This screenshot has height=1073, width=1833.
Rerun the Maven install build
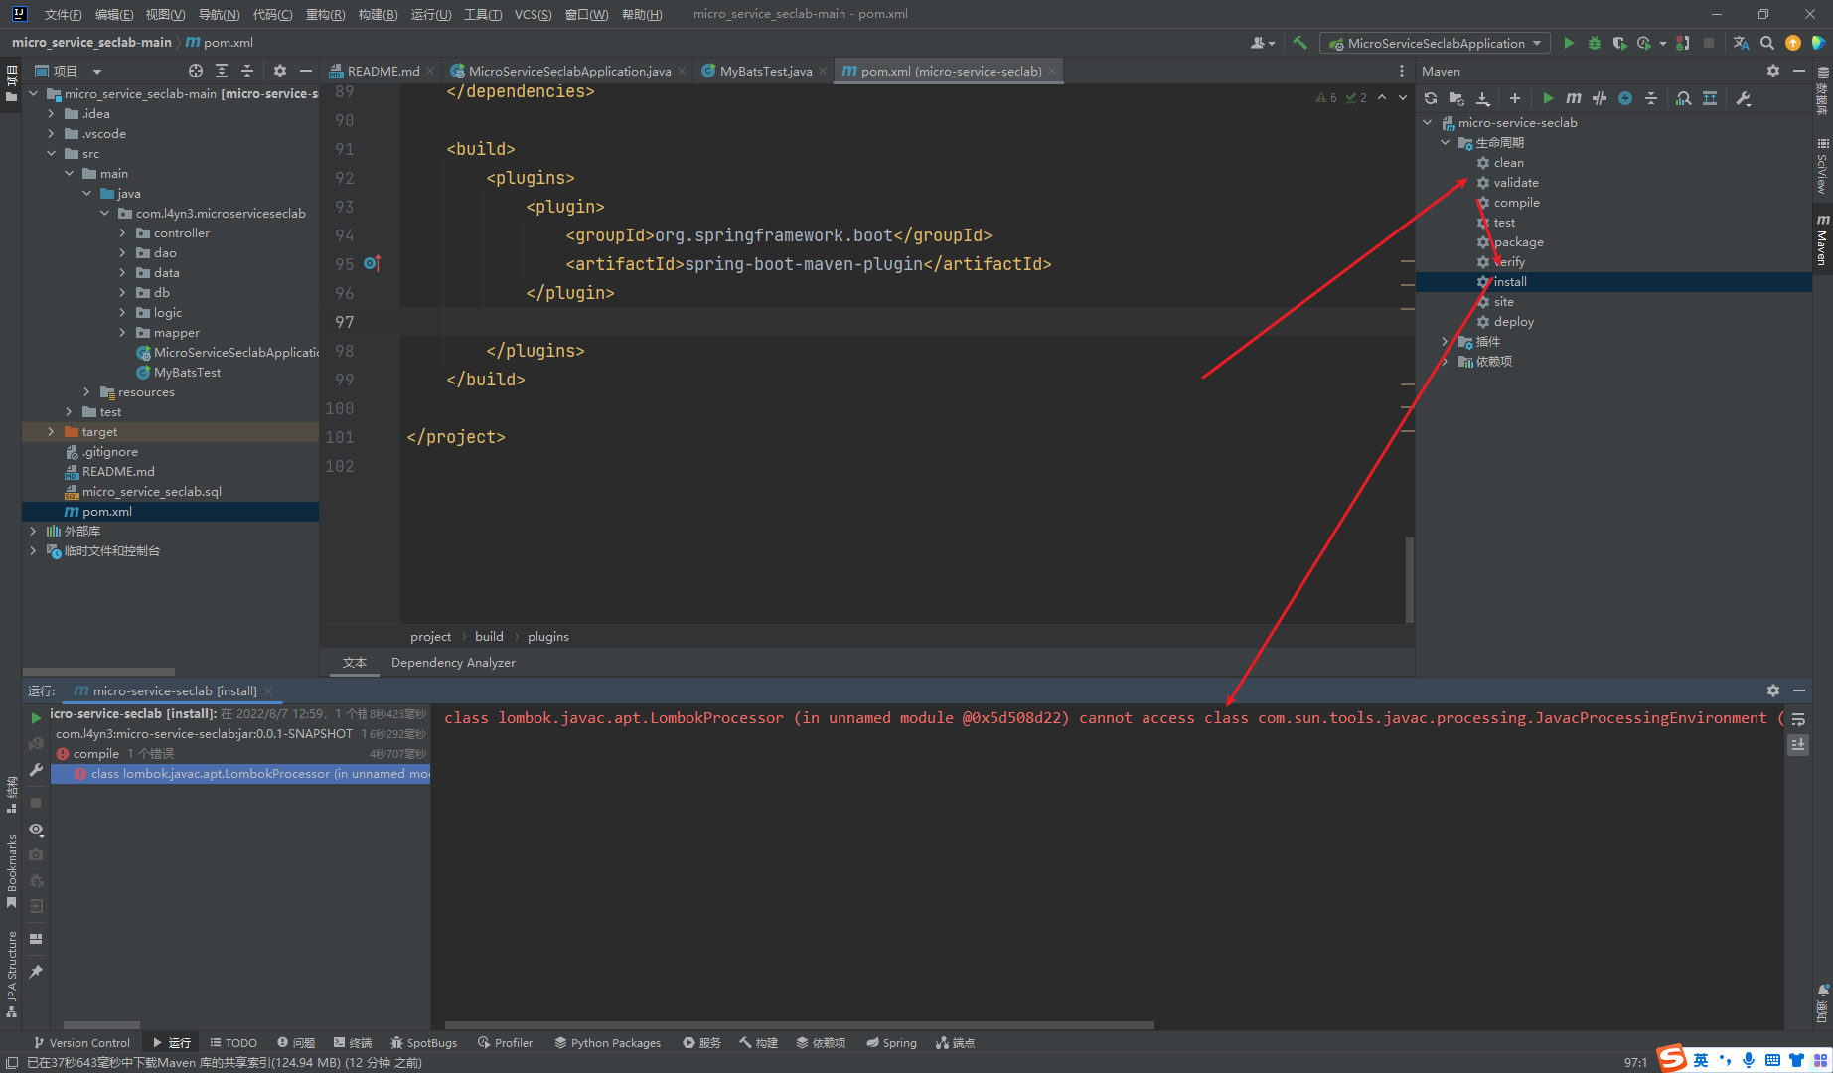tap(36, 717)
